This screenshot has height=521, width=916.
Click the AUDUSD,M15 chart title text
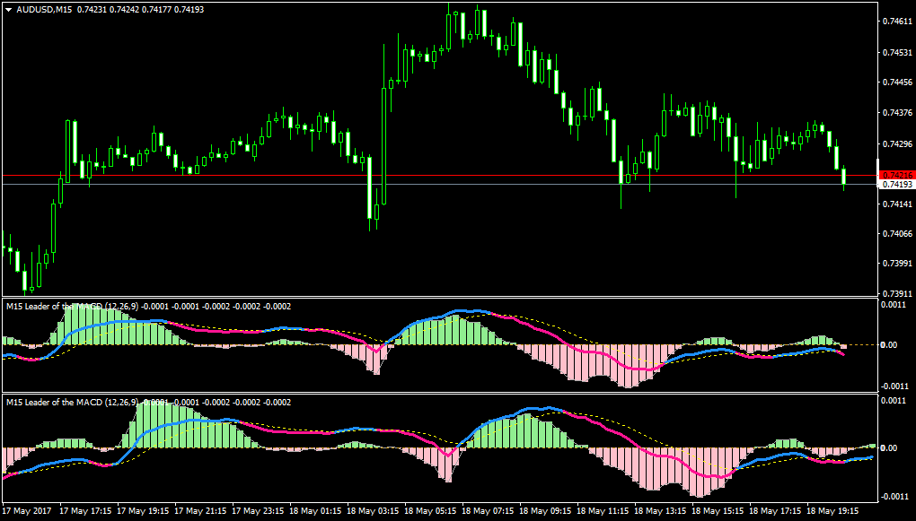point(40,10)
